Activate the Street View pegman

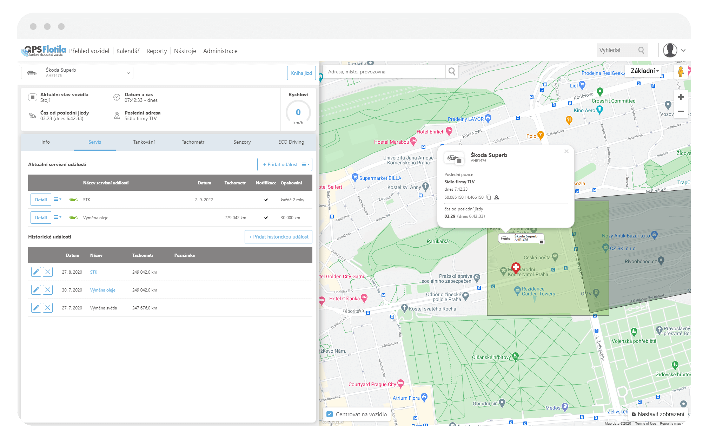pyautogui.click(x=681, y=72)
